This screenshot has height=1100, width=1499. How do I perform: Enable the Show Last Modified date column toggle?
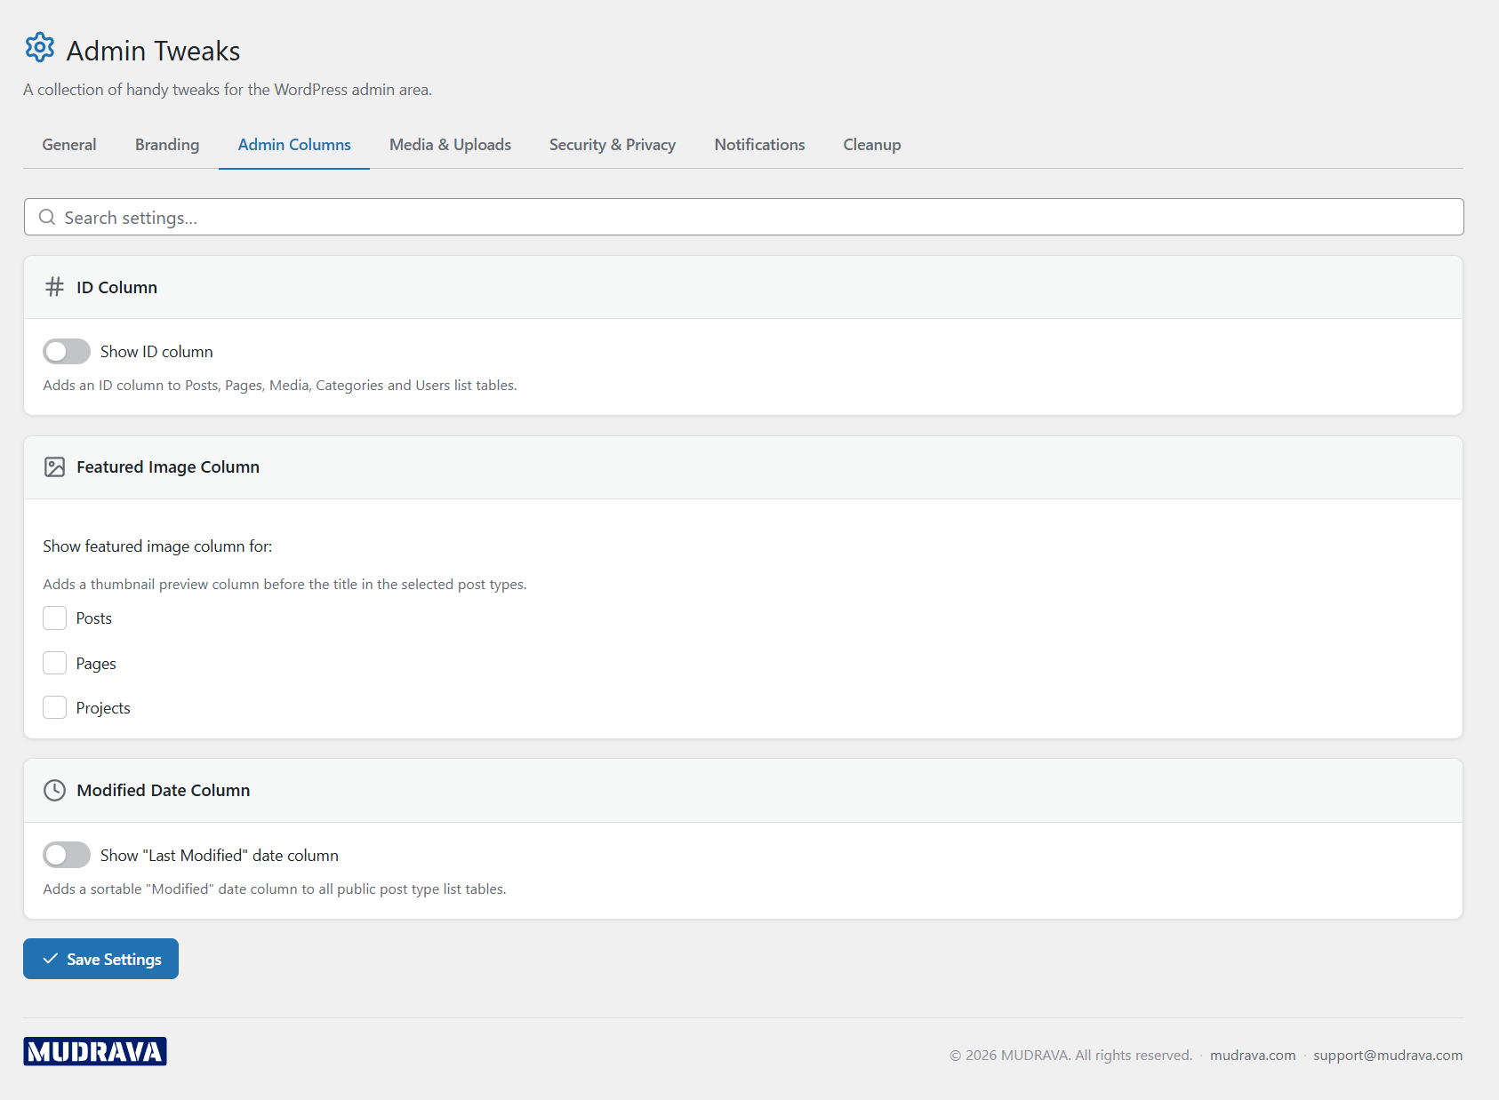(66, 855)
